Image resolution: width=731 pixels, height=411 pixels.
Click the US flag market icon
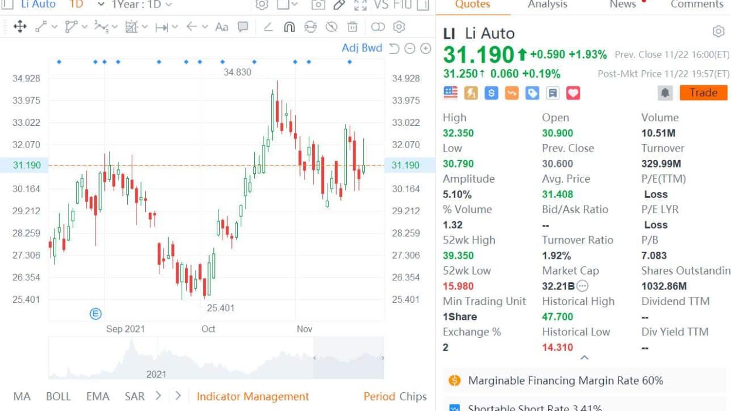coord(450,93)
